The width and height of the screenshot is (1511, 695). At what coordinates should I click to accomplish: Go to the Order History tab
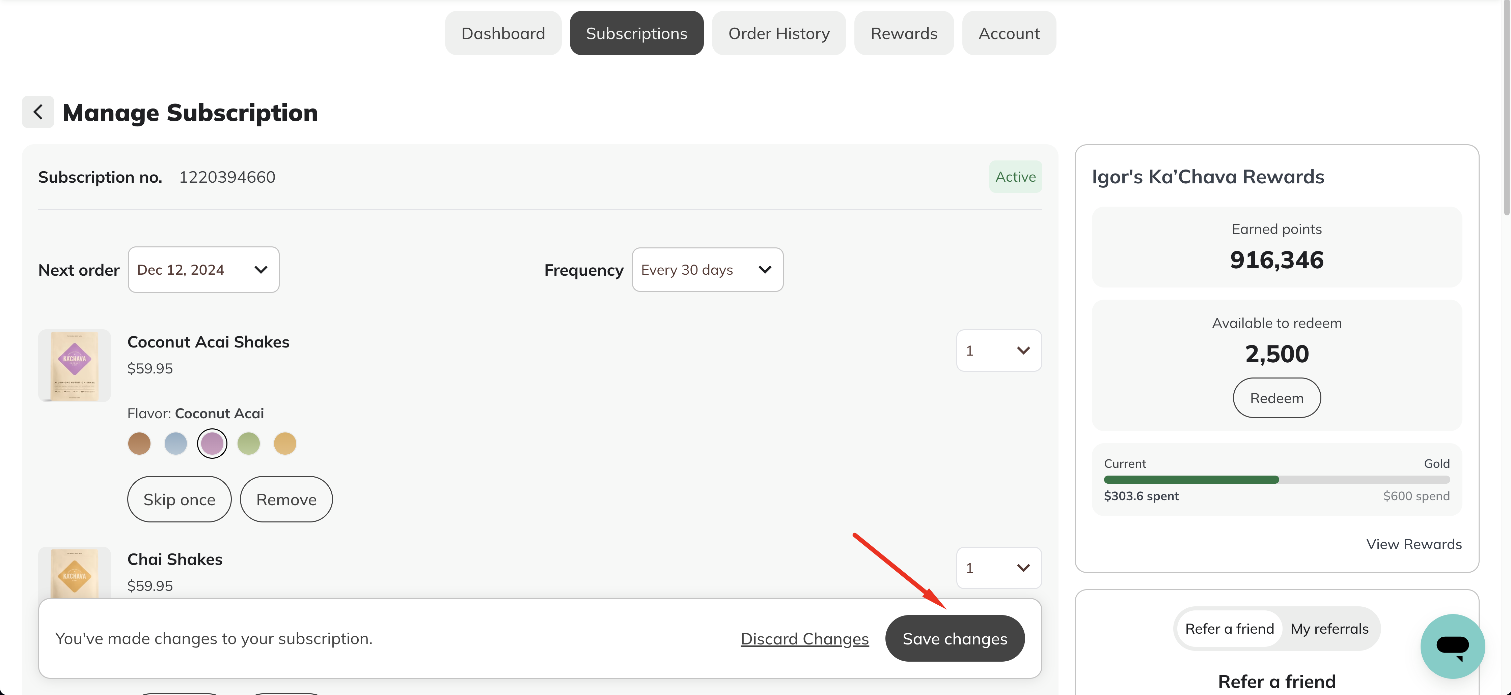(x=779, y=33)
